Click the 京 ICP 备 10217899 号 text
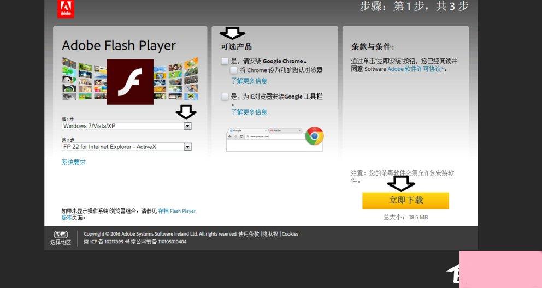542x288 pixels. pyautogui.click(x=107, y=242)
